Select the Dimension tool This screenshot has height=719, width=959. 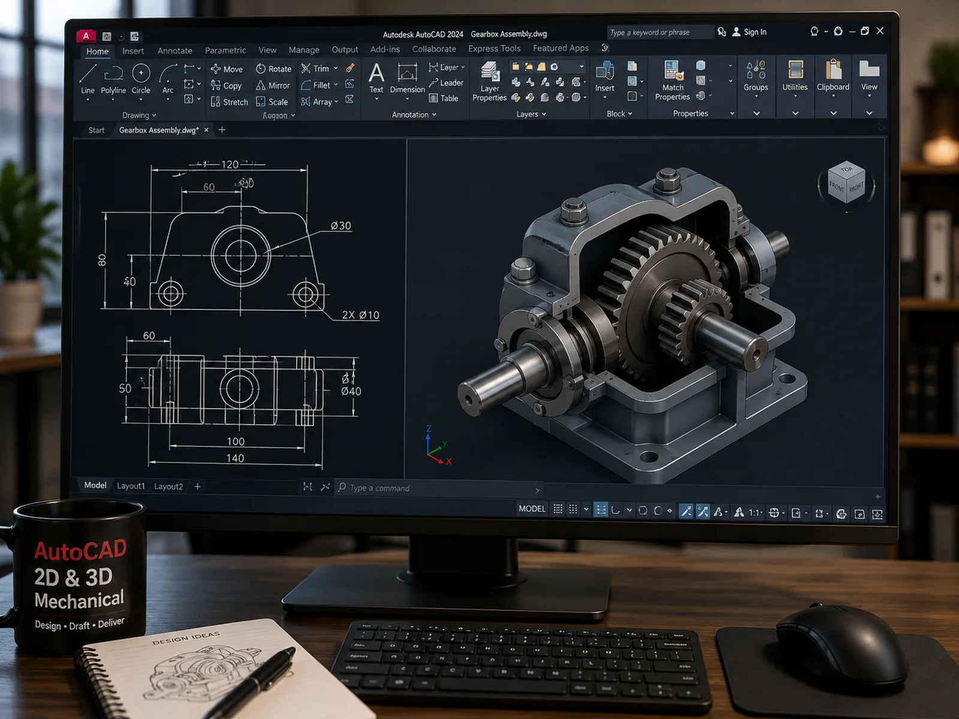click(407, 78)
